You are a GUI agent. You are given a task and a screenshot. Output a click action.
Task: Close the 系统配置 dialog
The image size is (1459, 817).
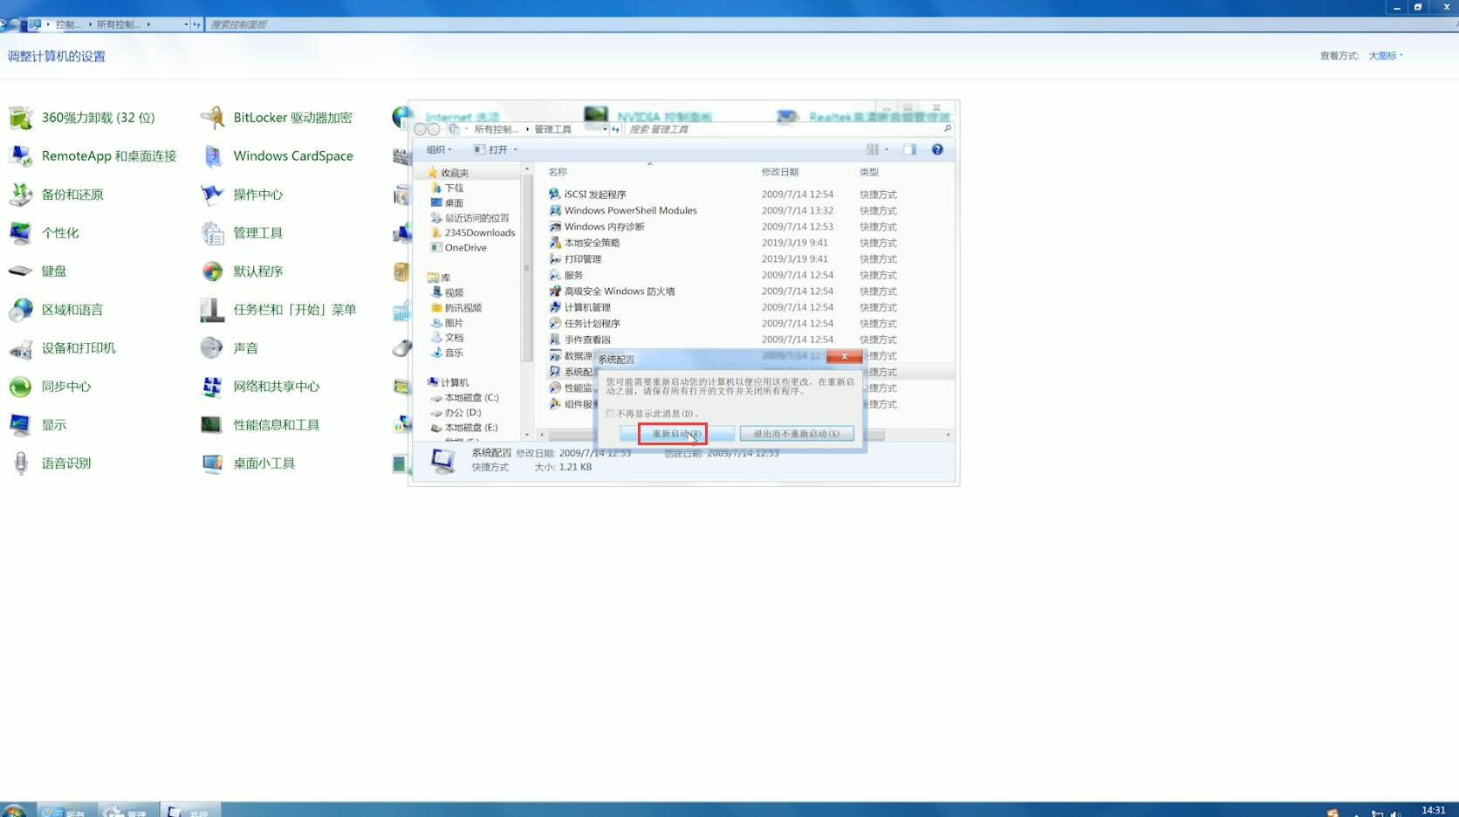tap(844, 356)
